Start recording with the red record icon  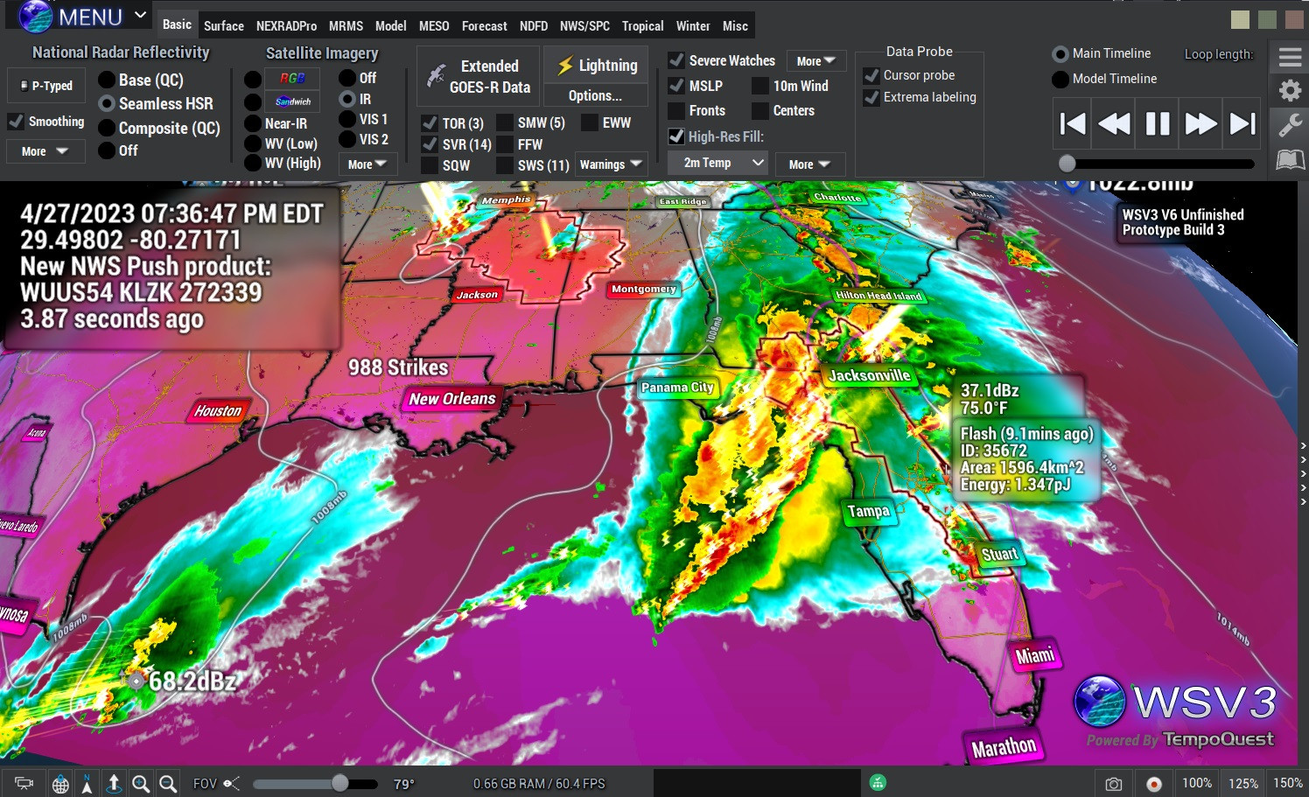pyautogui.click(x=1154, y=784)
